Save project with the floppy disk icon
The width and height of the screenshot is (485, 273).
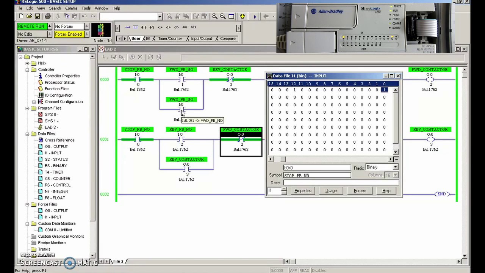37,16
